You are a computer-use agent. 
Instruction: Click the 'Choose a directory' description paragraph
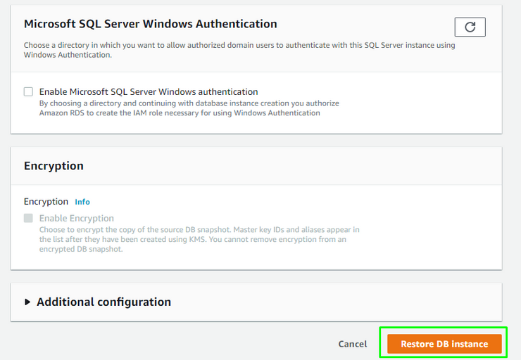pos(239,50)
